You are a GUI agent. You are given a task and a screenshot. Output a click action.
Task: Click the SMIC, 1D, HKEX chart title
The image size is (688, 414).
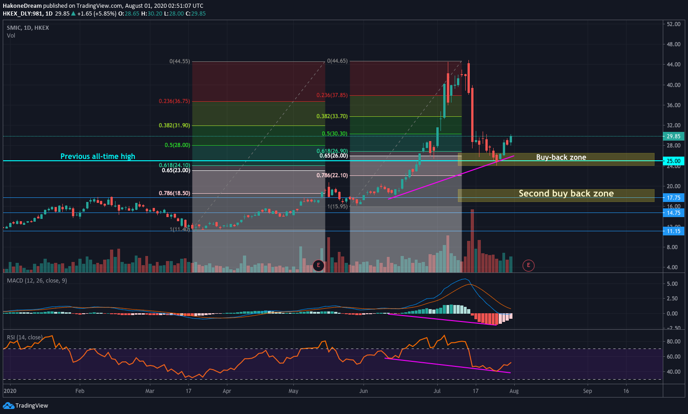[28, 28]
